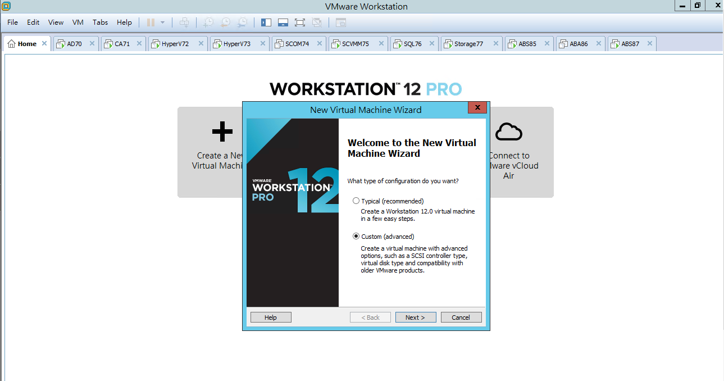Screen dimensions: 724x381
Task: Close the ABA86 tab
Action: pos(599,43)
